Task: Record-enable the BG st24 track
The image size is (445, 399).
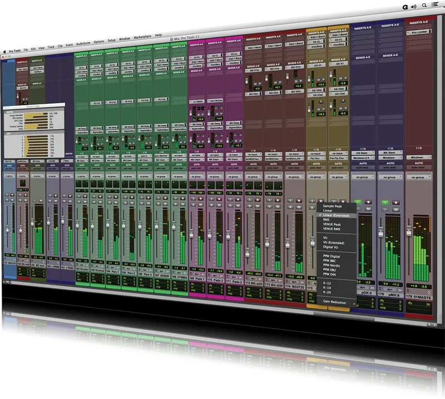Action: coord(277,200)
